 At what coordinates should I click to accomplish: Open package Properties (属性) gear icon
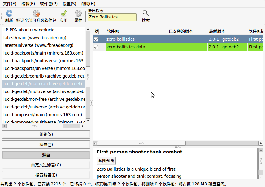click(78, 13)
